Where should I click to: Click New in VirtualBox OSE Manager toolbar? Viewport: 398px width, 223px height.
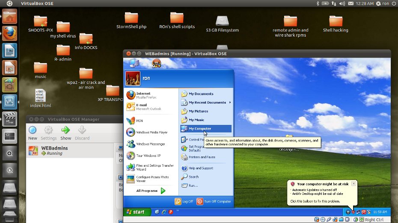tap(33, 133)
